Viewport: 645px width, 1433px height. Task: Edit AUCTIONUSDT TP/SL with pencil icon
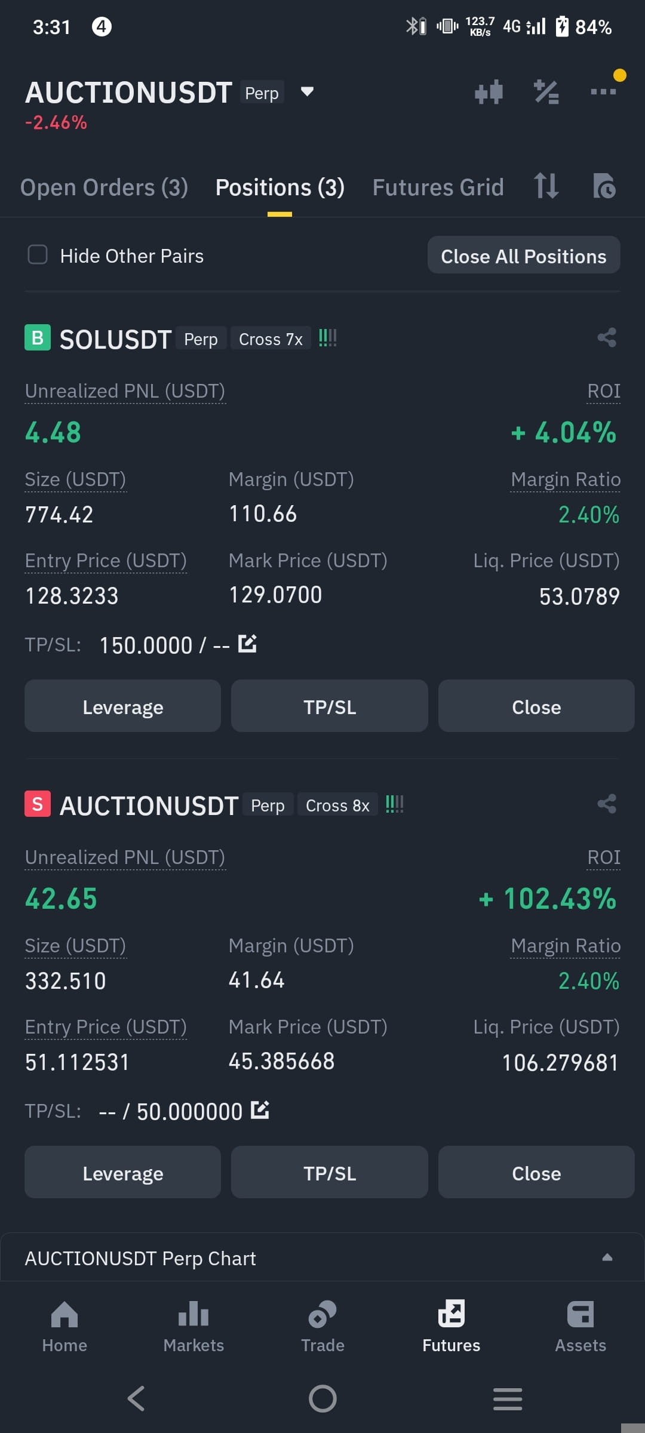(x=260, y=1110)
